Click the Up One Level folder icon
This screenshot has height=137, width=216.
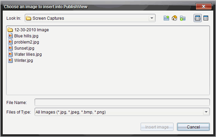(x=166, y=18)
